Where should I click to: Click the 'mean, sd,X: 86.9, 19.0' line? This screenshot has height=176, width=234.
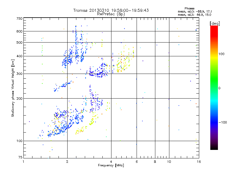pyautogui.click(x=195, y=15)
